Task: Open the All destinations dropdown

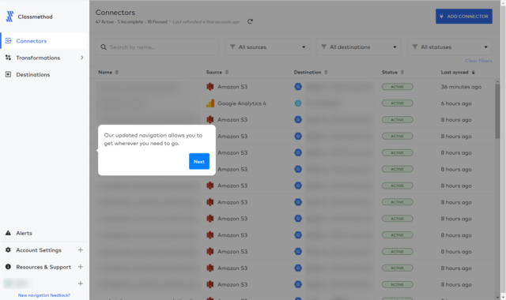Action: tap(358, 47)
